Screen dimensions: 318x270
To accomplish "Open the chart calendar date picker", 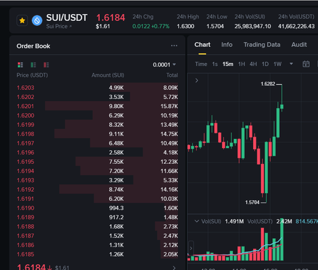I will (x=306, y=64).
